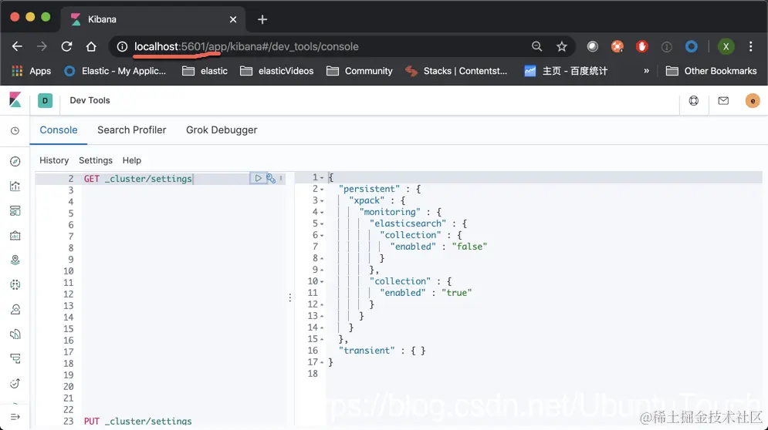Select the Kibana browser tab
Image resolution: width=768 pixels, height=430 pixels.
pyautogui.click(x=154, y=19)
